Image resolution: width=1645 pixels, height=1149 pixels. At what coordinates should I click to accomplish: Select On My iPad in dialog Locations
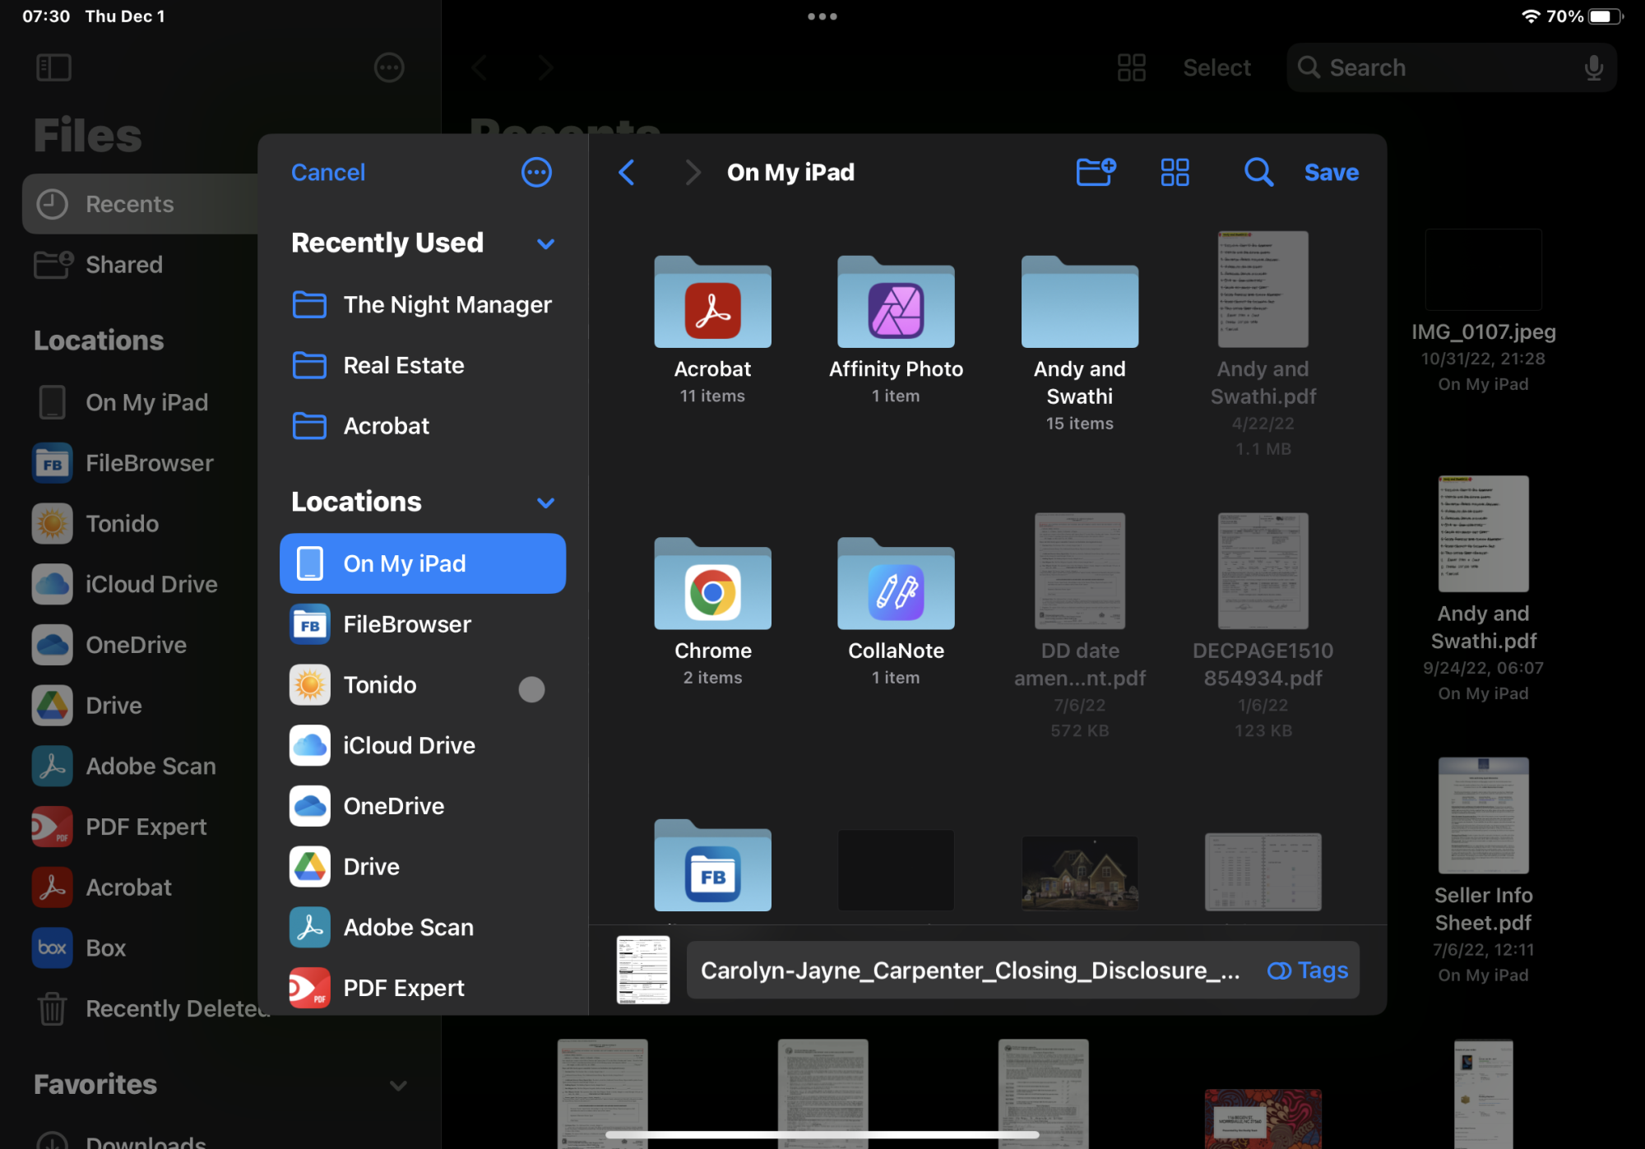click(423, 563)
